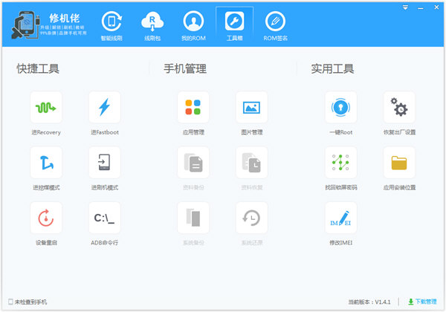Open the 我的ROM tab

pos(193,25)
